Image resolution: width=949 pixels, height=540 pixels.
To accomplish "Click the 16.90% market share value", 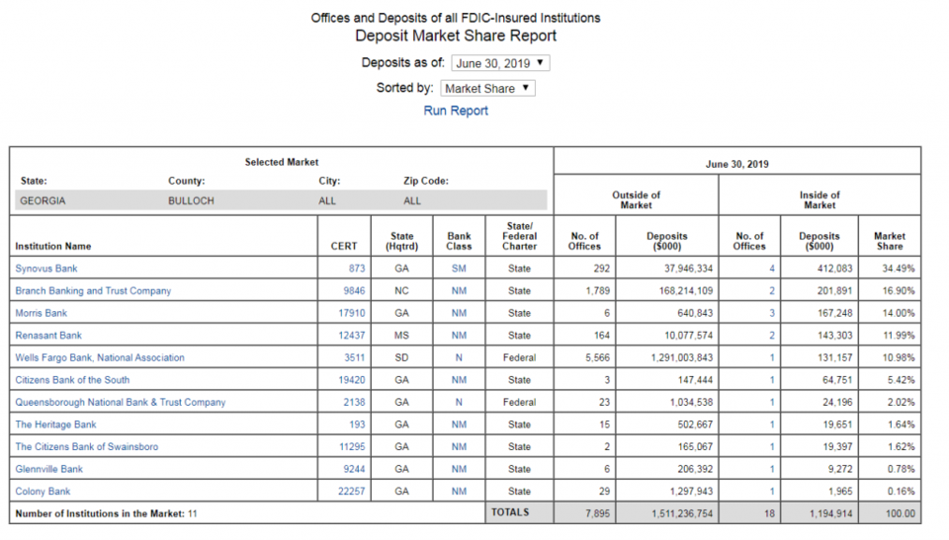I will pyautogui.click(x=899, y=291).
